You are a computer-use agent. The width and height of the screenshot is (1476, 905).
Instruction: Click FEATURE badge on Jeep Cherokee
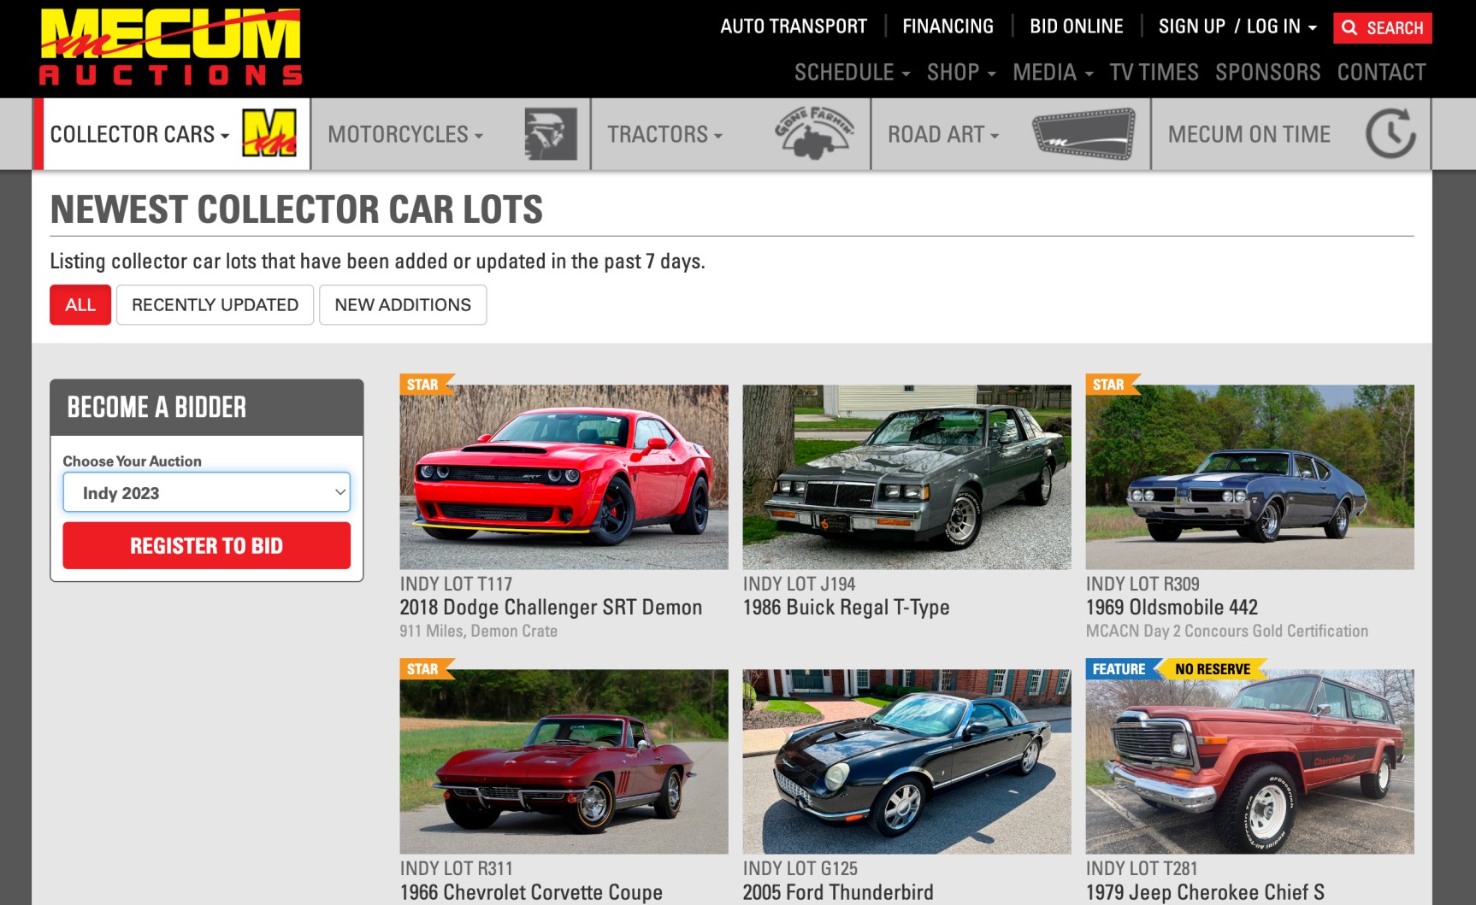(x=1122, y=669)
